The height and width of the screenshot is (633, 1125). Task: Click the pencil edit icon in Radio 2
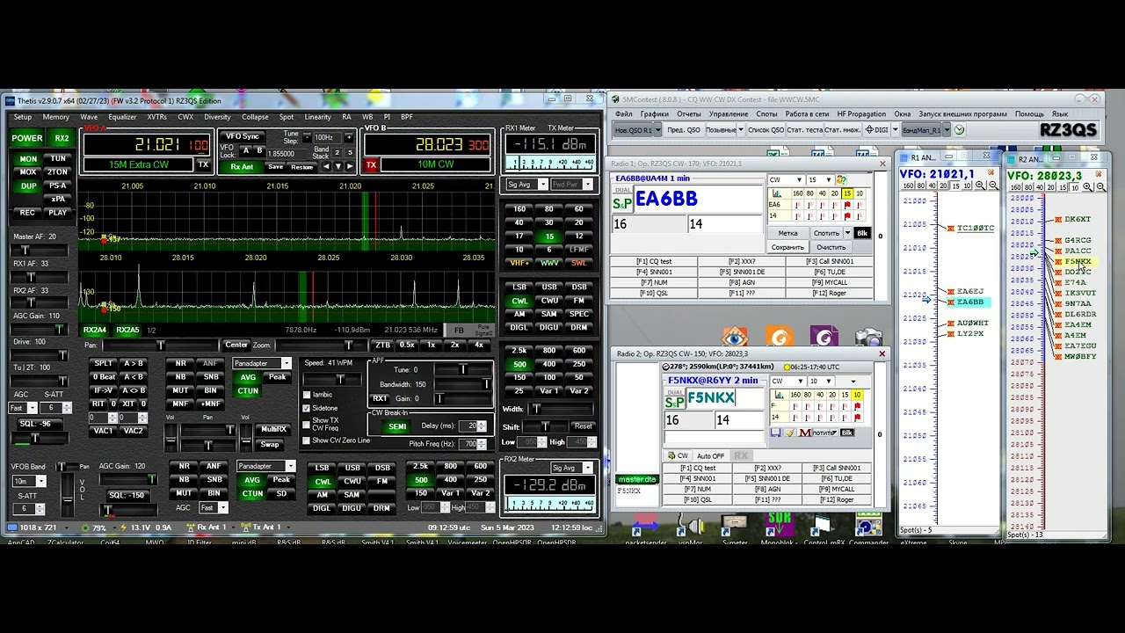[789, 433]
